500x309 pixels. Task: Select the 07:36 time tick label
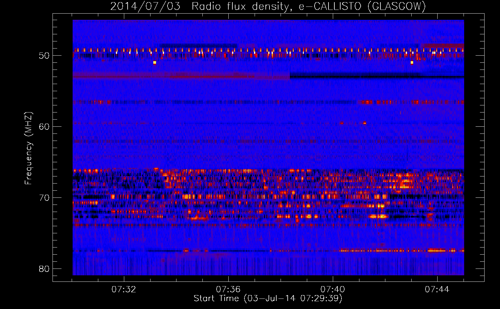click(x=228, y=290)
